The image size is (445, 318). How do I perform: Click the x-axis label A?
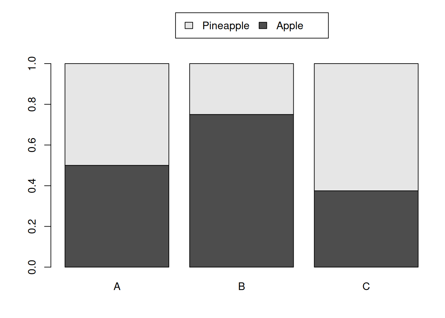pyautogui.click(x=117, y=286)
